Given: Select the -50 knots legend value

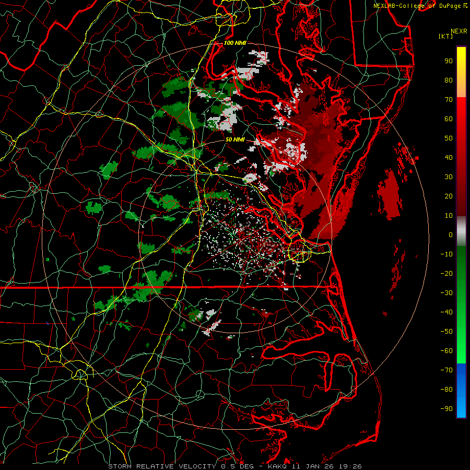Looking at the screenshot, I should (446, 332).
